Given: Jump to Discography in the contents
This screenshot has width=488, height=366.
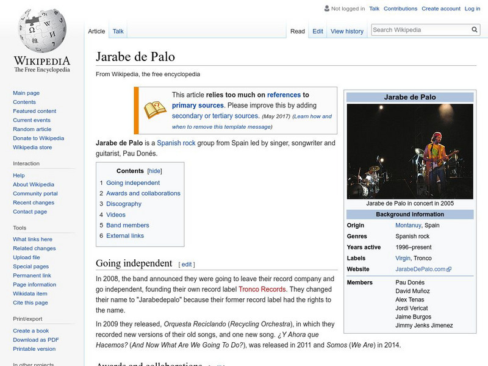Looking at the screenshot, I should tap(123, 204).
